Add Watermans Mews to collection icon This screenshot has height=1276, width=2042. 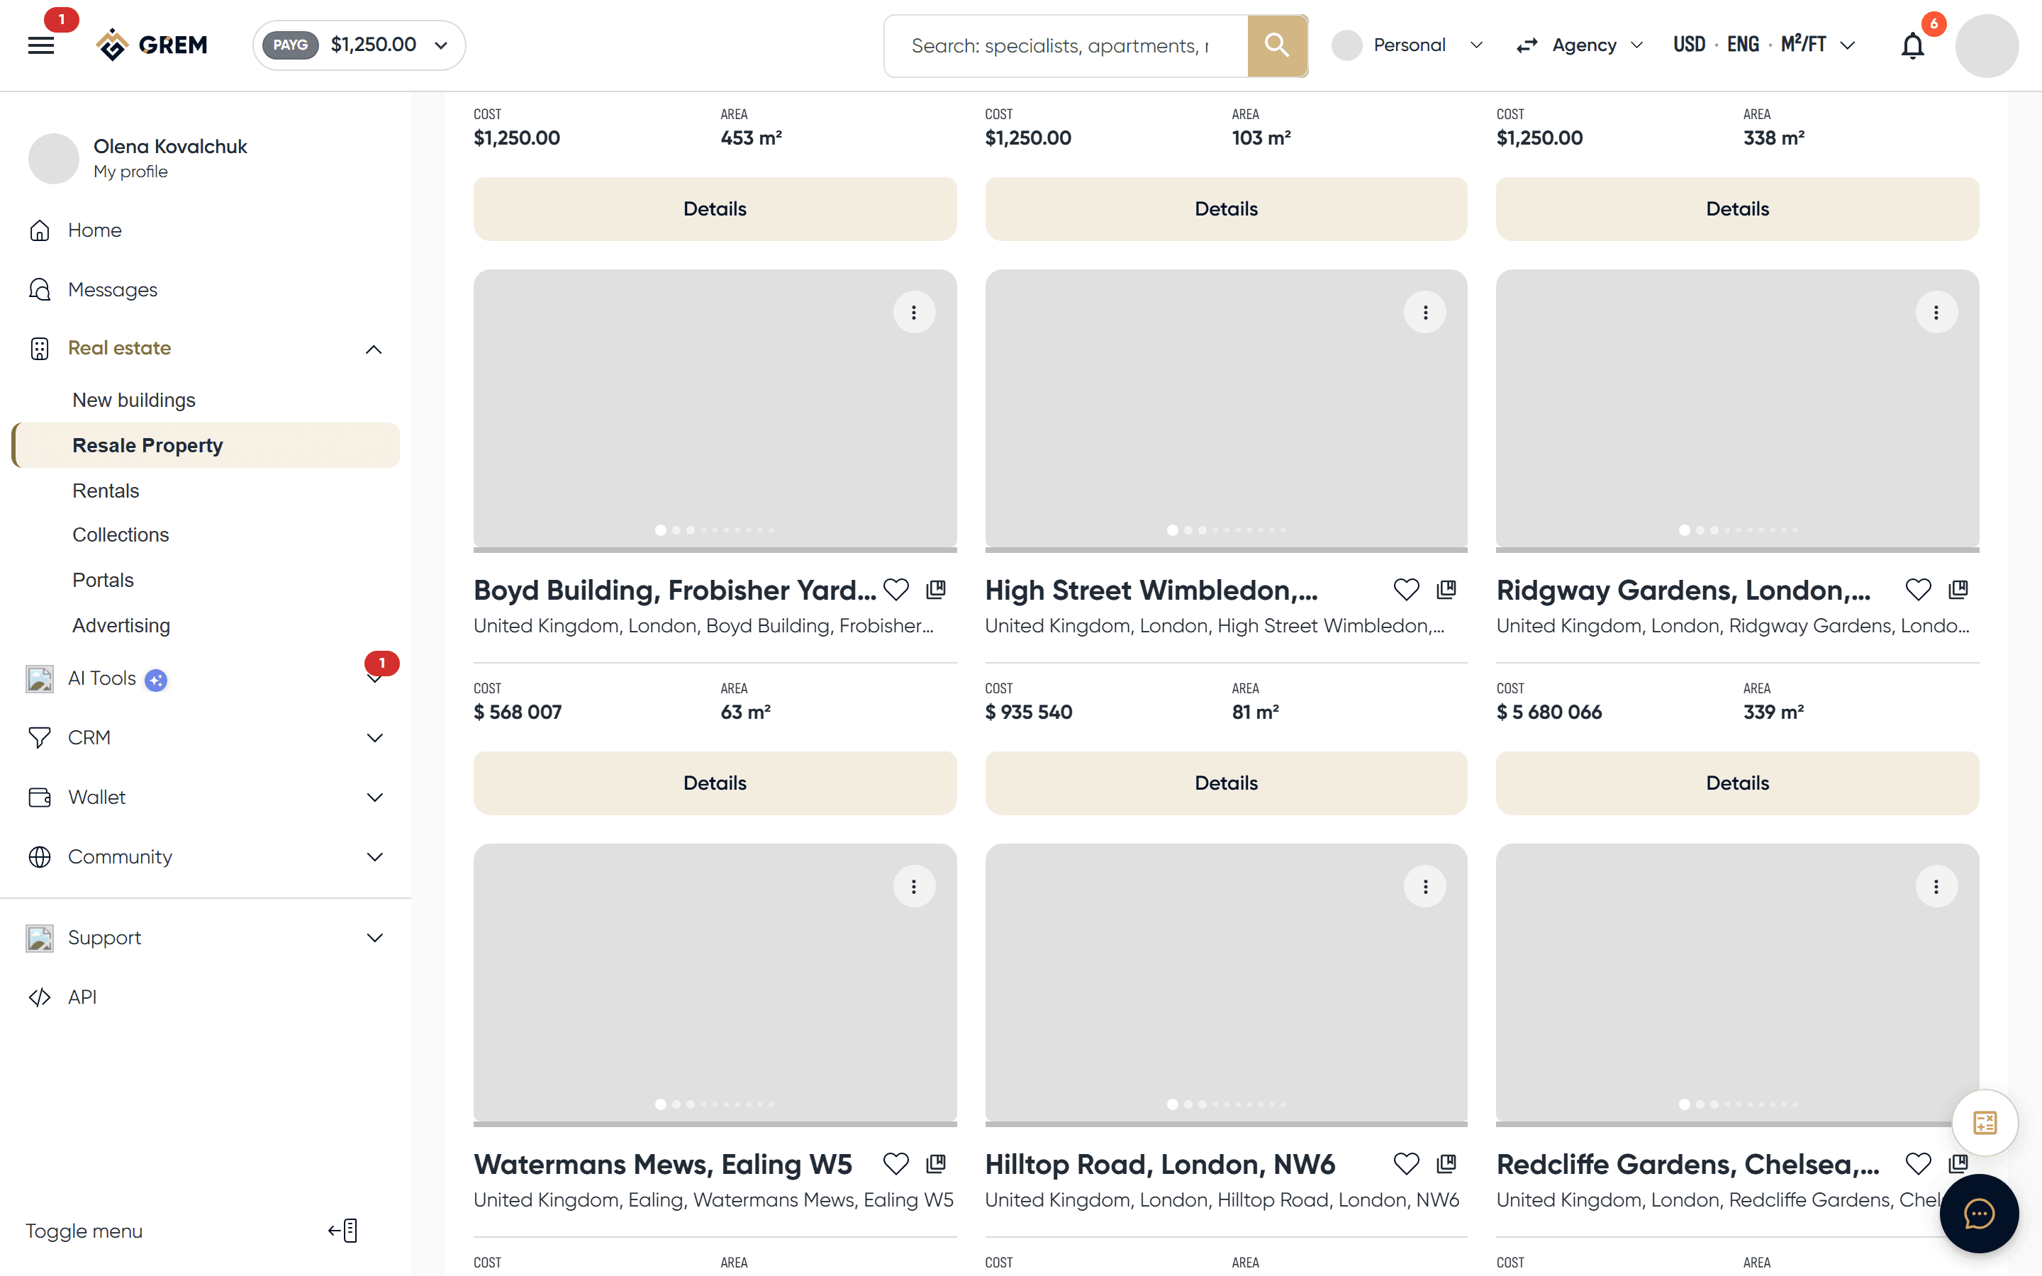(936, 1164)
